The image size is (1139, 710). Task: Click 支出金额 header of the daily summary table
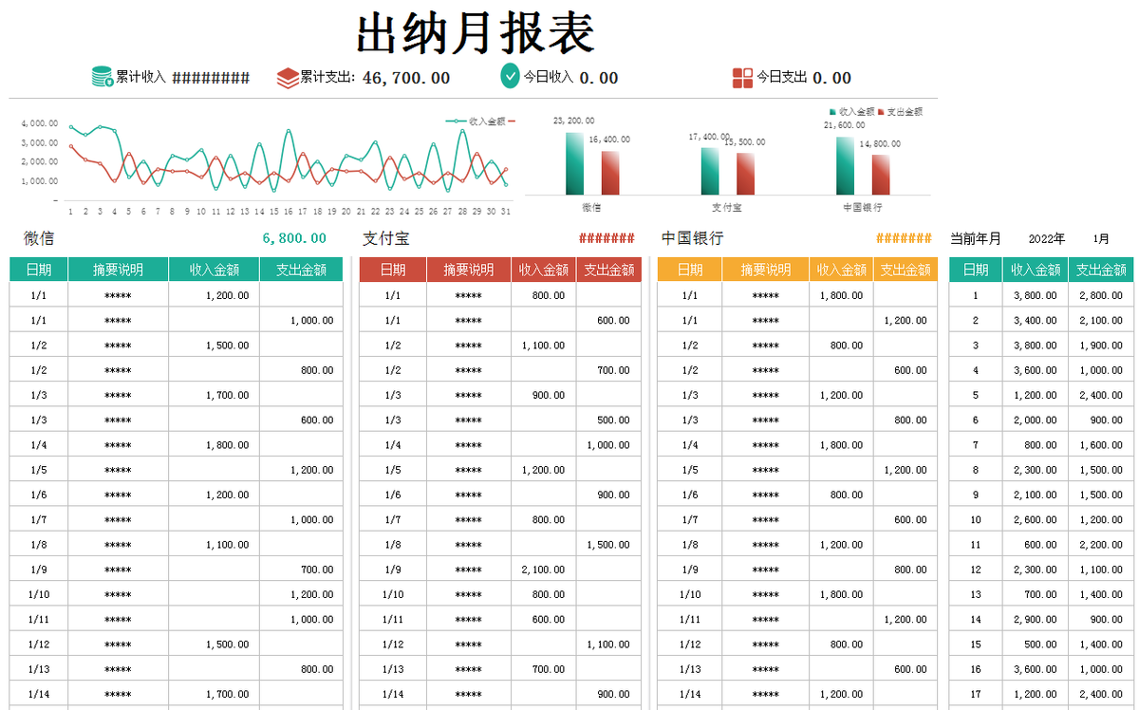click(1101, 270)
